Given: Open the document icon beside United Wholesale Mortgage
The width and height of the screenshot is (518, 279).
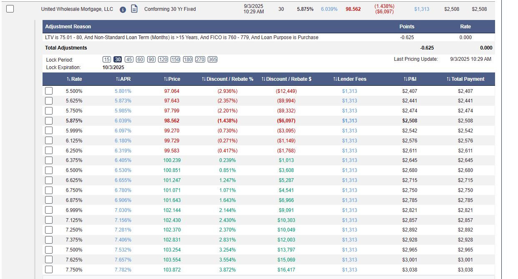Looking at the screenshot, I should click(x=134, y=9).
